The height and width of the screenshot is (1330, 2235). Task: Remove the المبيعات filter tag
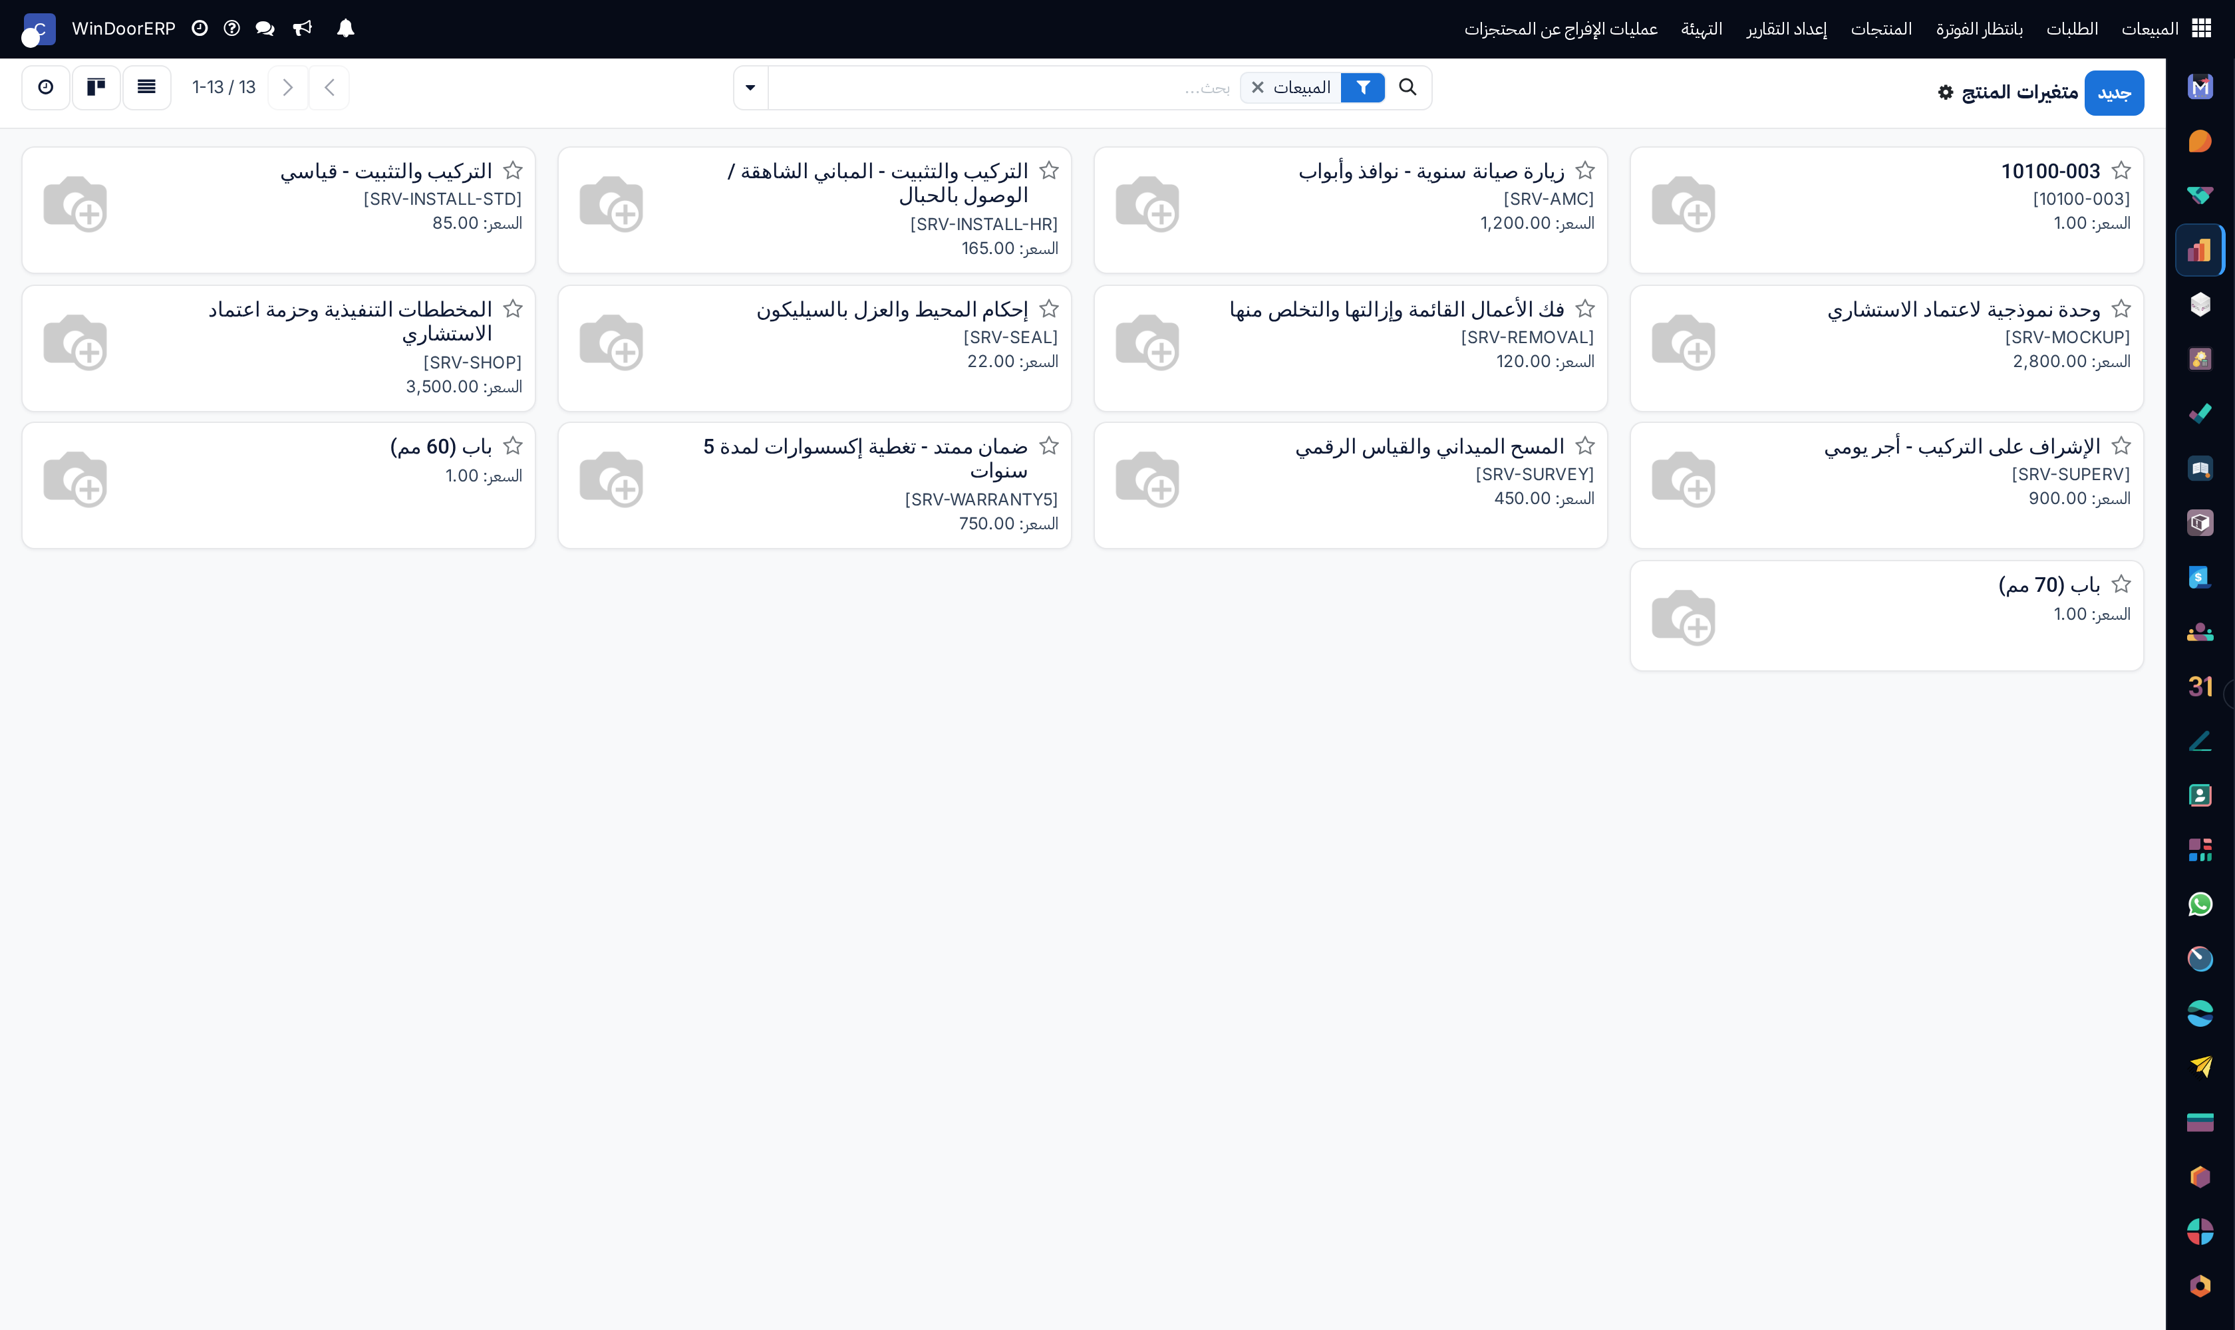click(1258, 87)
